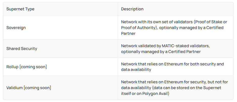Click the word Supernet in Validium description
Screen dimensions: 237x102
(212, 88)
